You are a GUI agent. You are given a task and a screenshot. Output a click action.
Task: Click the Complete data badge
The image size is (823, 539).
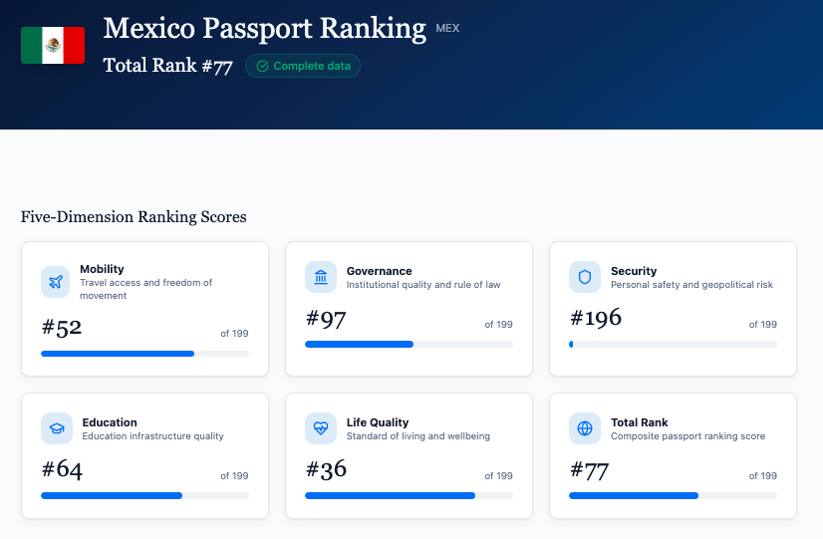click(x=303, y=67)
